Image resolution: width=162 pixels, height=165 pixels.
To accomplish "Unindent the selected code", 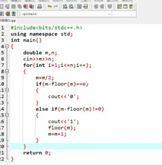I will click(96, 6).
